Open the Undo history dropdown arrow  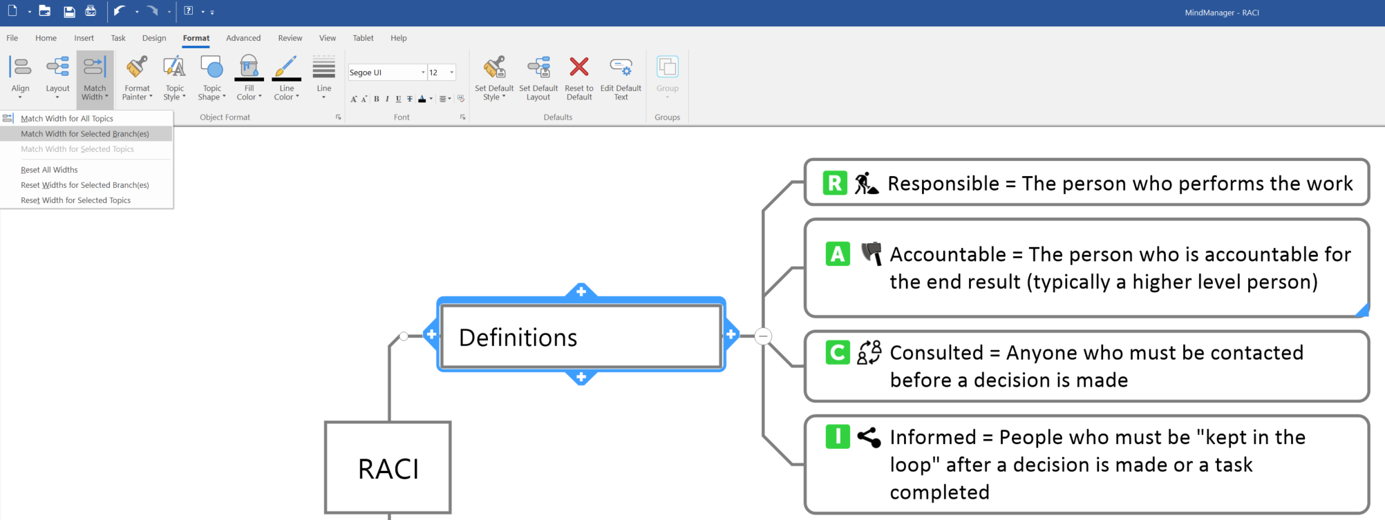click(137, 12)
